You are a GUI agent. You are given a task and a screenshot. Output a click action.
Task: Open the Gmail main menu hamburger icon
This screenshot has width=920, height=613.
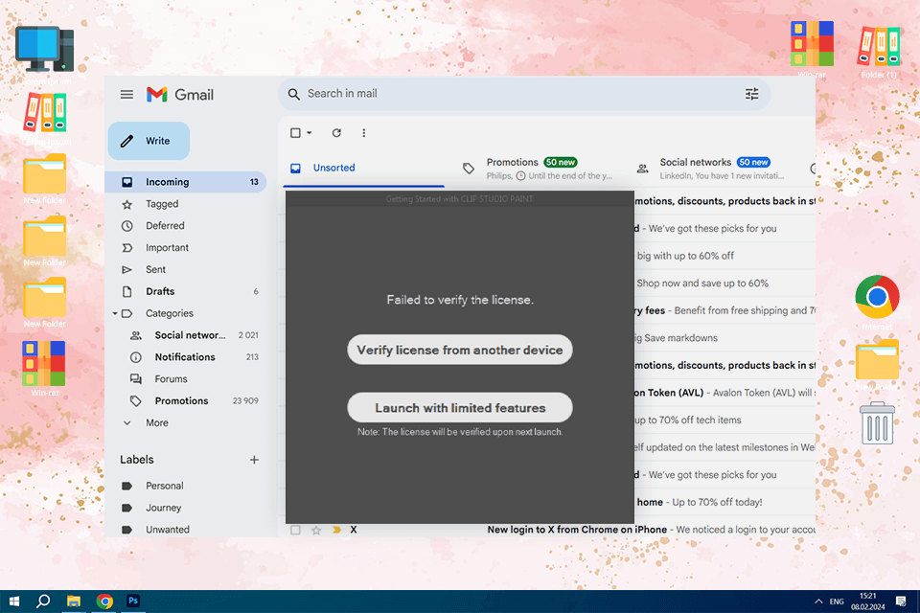126,95
